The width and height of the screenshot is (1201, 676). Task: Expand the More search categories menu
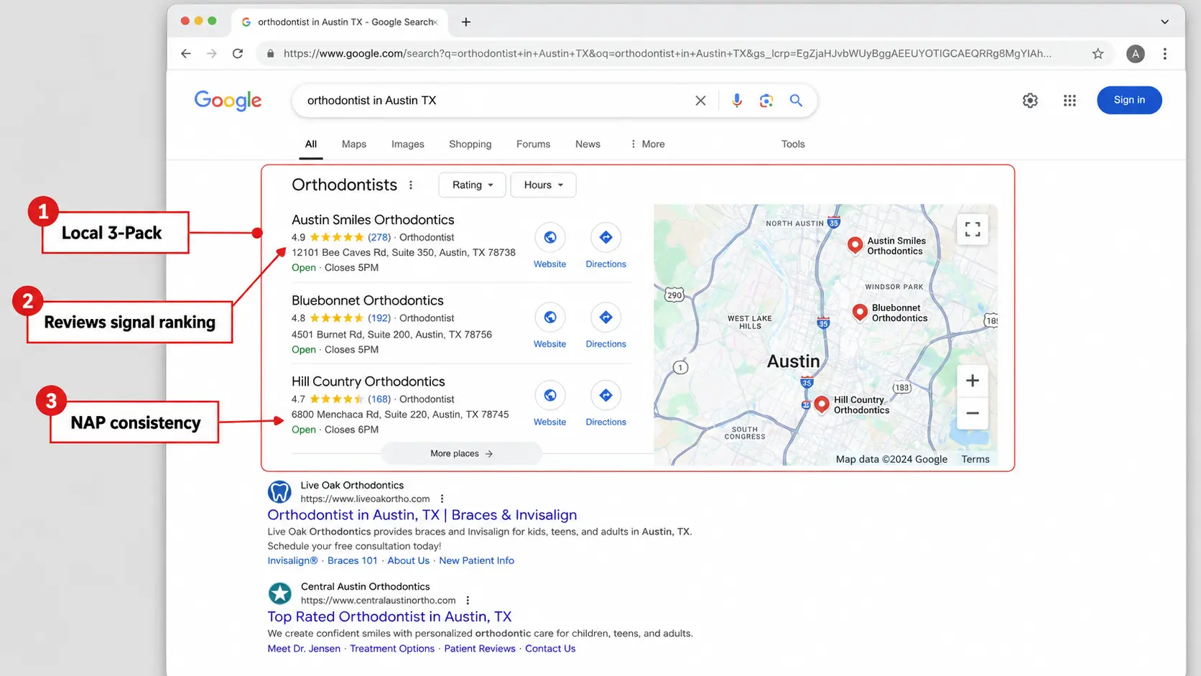coord(647,144)
